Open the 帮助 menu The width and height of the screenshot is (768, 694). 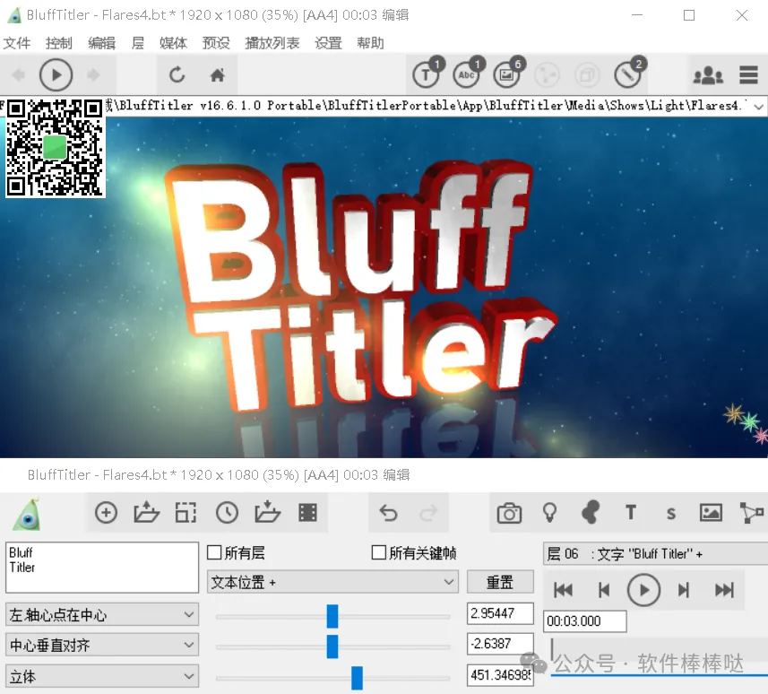(x=370, y=43)
